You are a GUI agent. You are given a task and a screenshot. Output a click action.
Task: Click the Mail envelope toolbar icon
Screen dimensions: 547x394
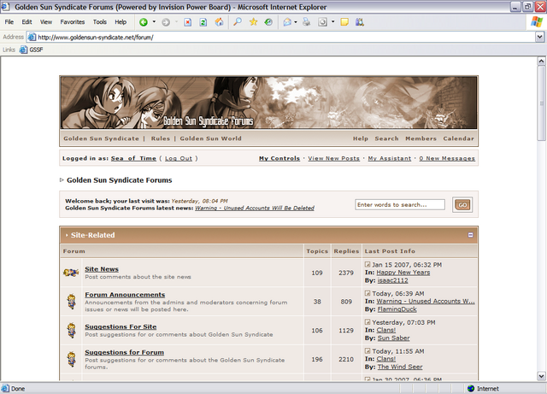coord(287,22)
